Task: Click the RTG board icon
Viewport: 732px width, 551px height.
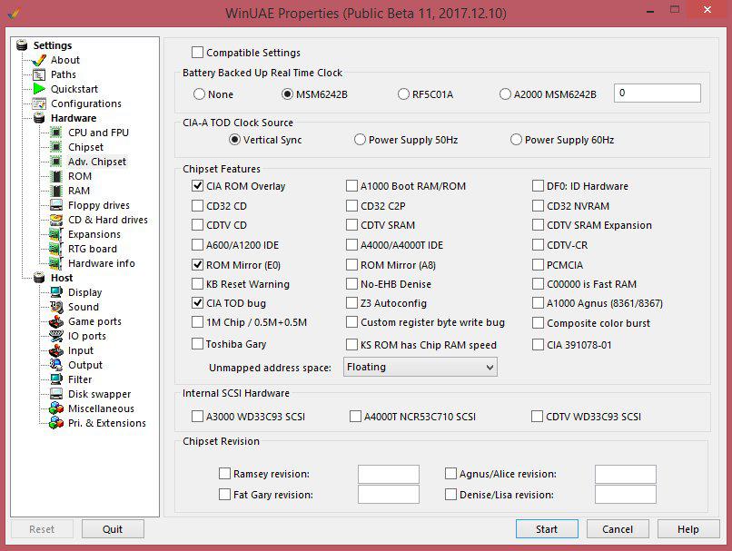Action: click(x=56, y=249)
